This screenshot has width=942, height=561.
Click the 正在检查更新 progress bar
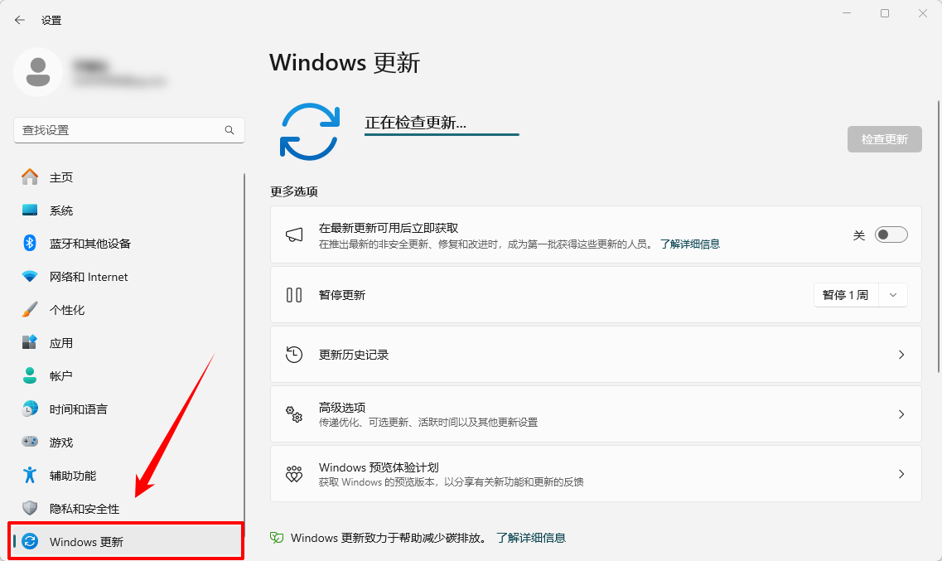pyautogui.click(x=442, y=134)
